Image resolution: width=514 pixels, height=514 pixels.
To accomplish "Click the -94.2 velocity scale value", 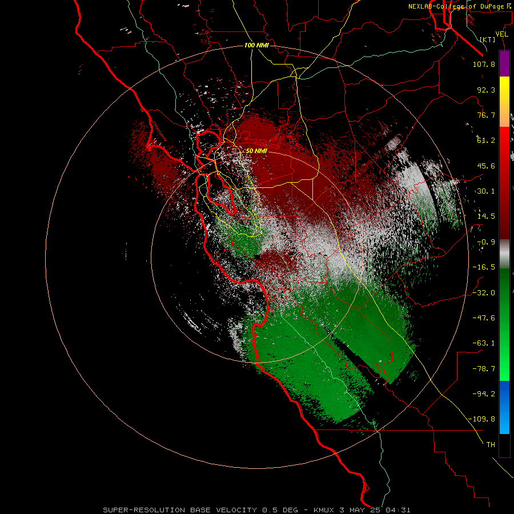I will pos(484,393).
